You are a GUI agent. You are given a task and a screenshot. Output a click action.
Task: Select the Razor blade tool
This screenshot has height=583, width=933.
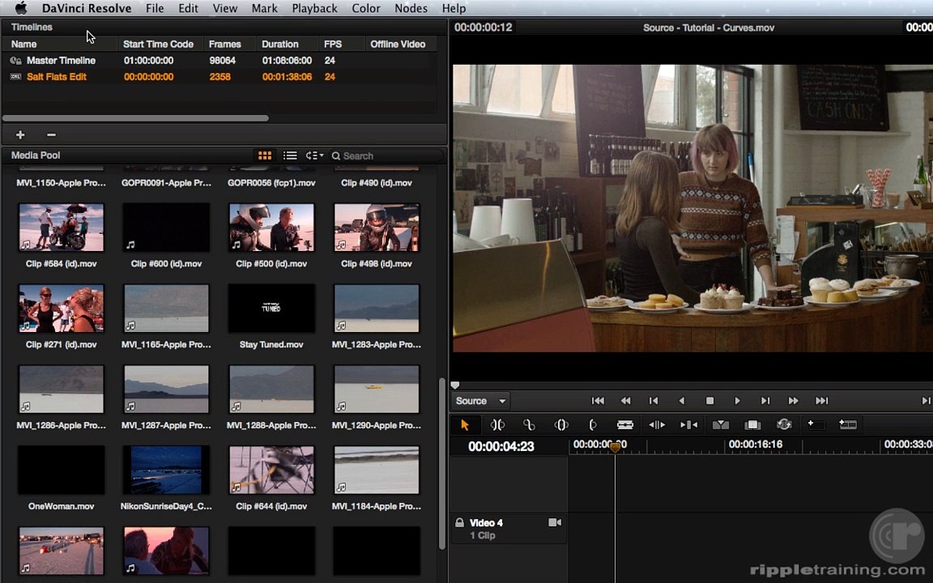pos(624,425)
